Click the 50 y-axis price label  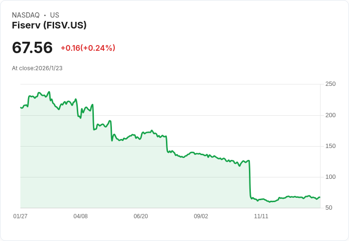329,208
